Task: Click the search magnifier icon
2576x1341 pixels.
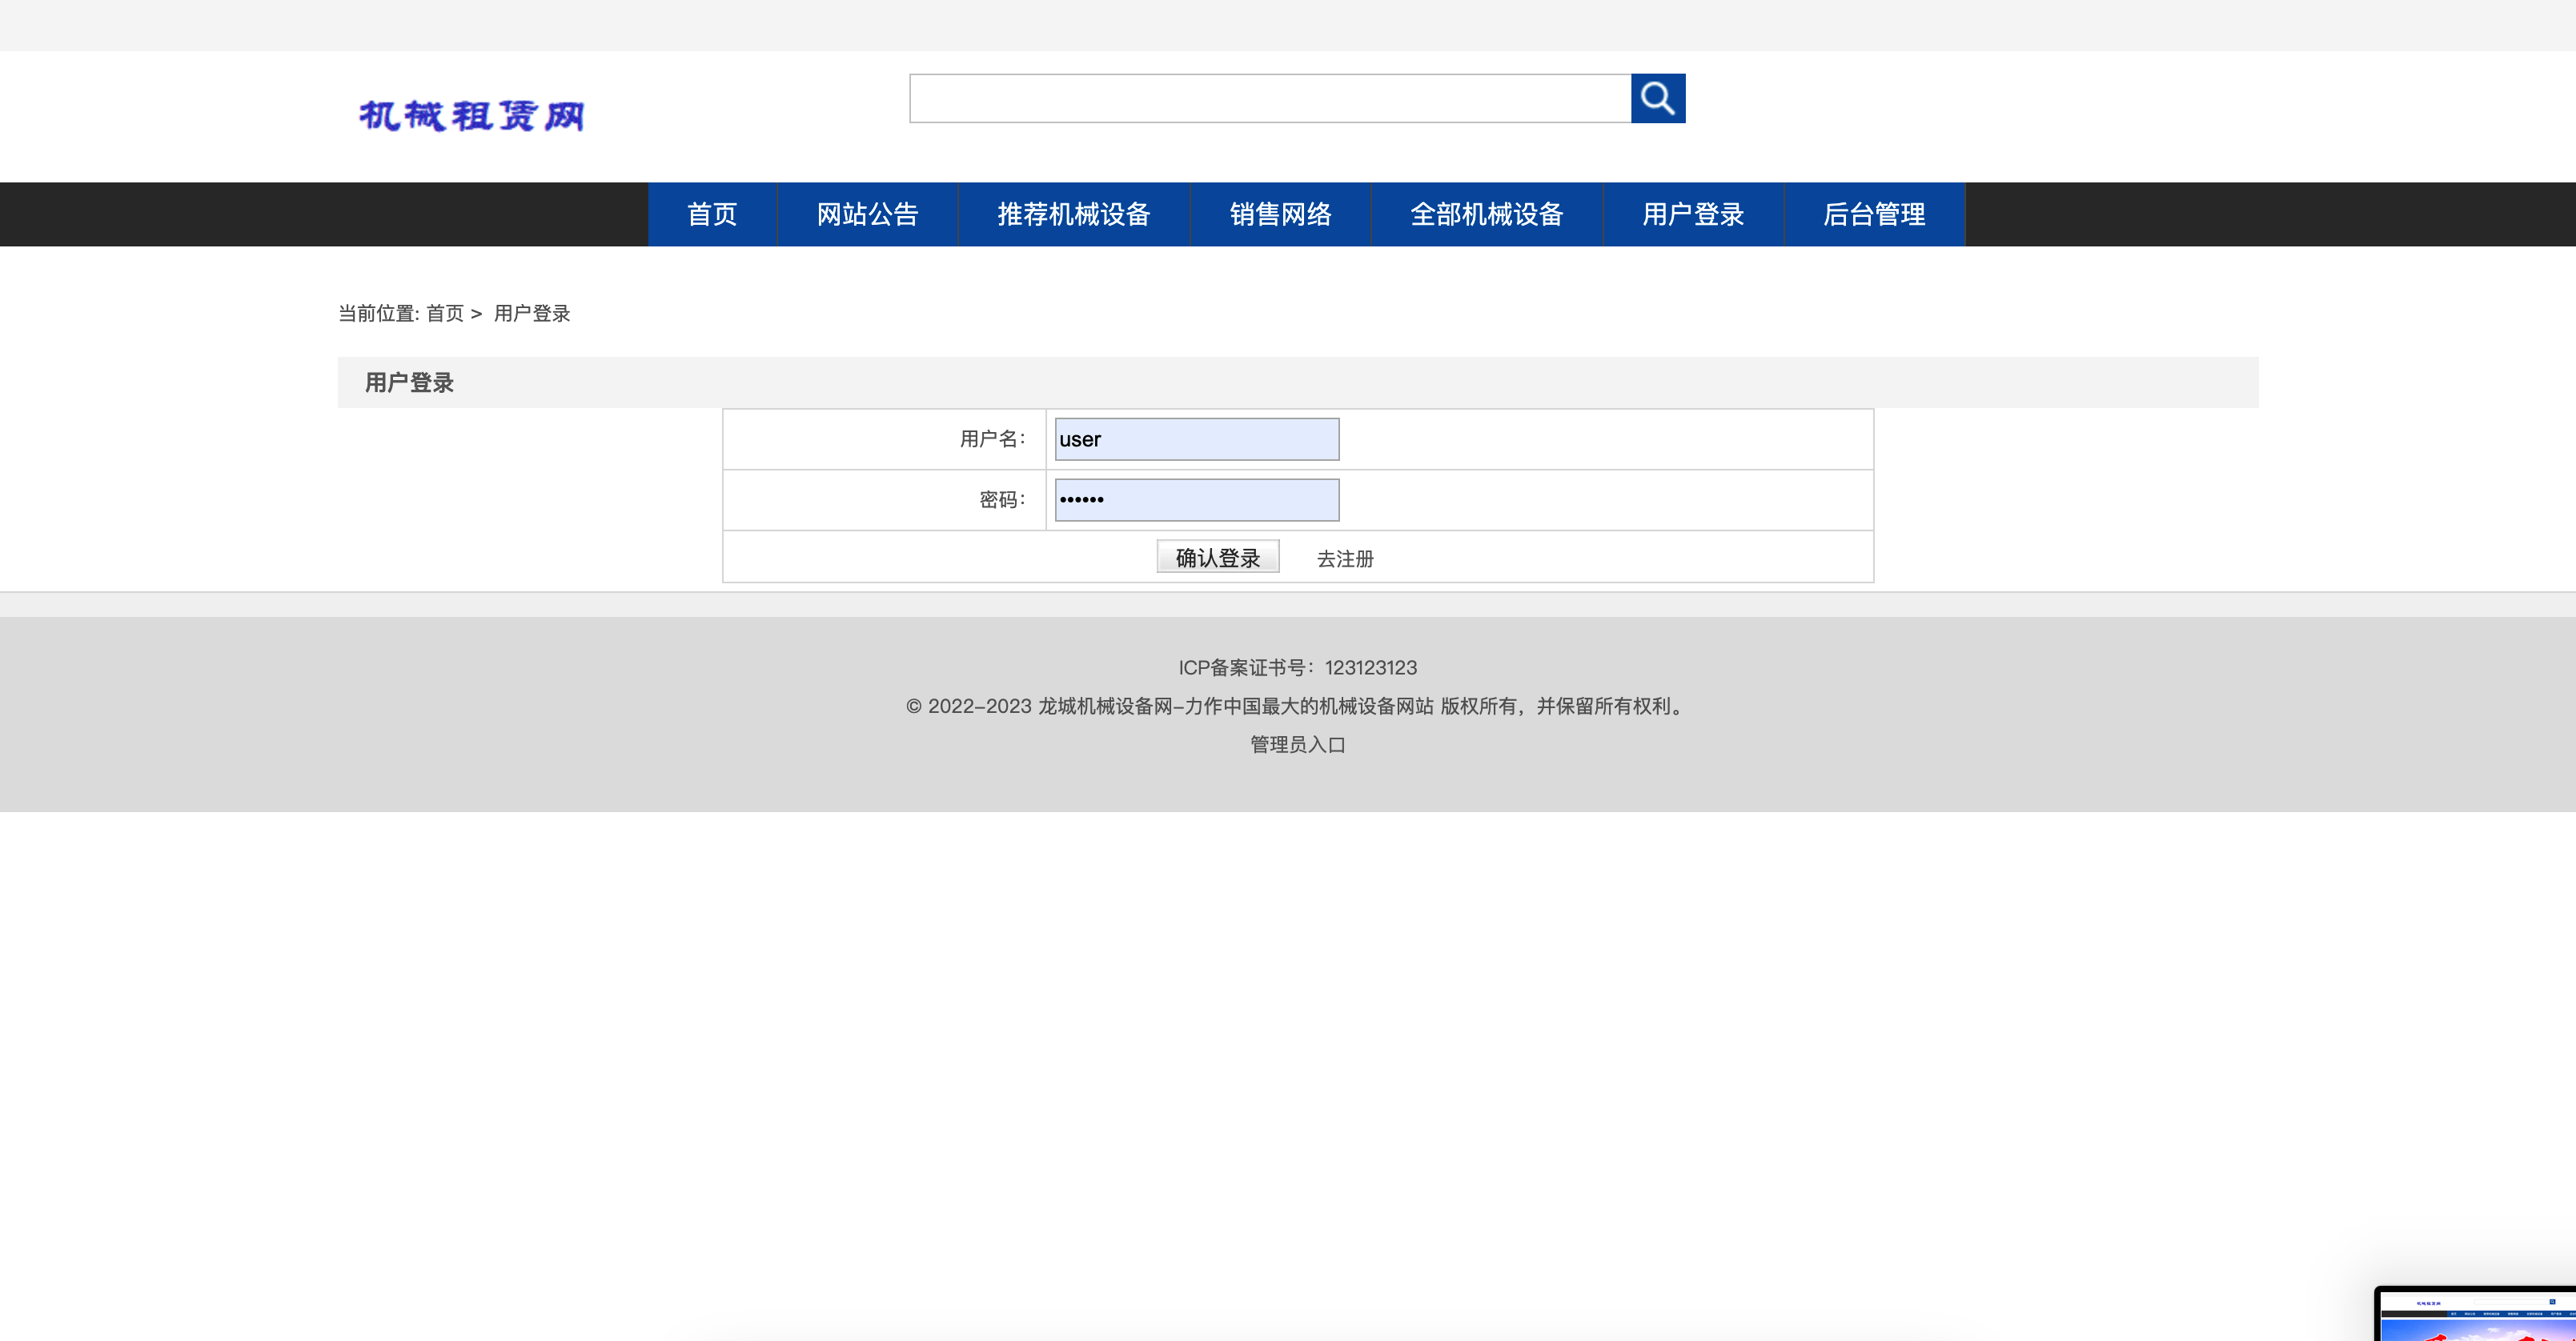Action: [1657, 99]
